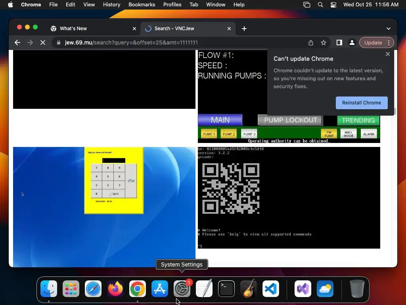Open the blank black VNC thumbnail
The width and height of the screenshot is (406, 305).
pos(104,79)
